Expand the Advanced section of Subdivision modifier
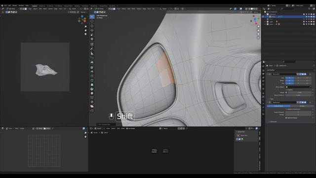This screenshot has height=178, width=316. 273,122
